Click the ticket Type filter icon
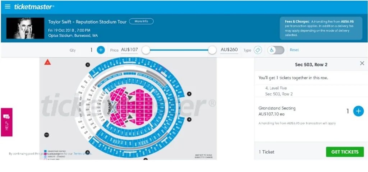Screen dimensions: 368x172 tap(258, 50)
